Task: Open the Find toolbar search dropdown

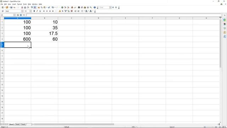Action: [110, 7]
